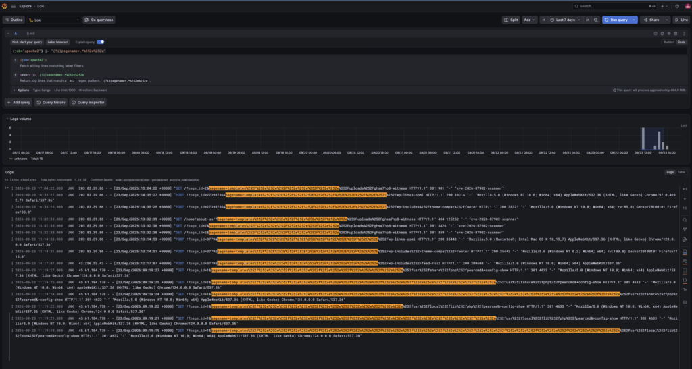Click the log search magnifier icon
The width and height of the screenshot is (692, 369).
pos(685,220)
